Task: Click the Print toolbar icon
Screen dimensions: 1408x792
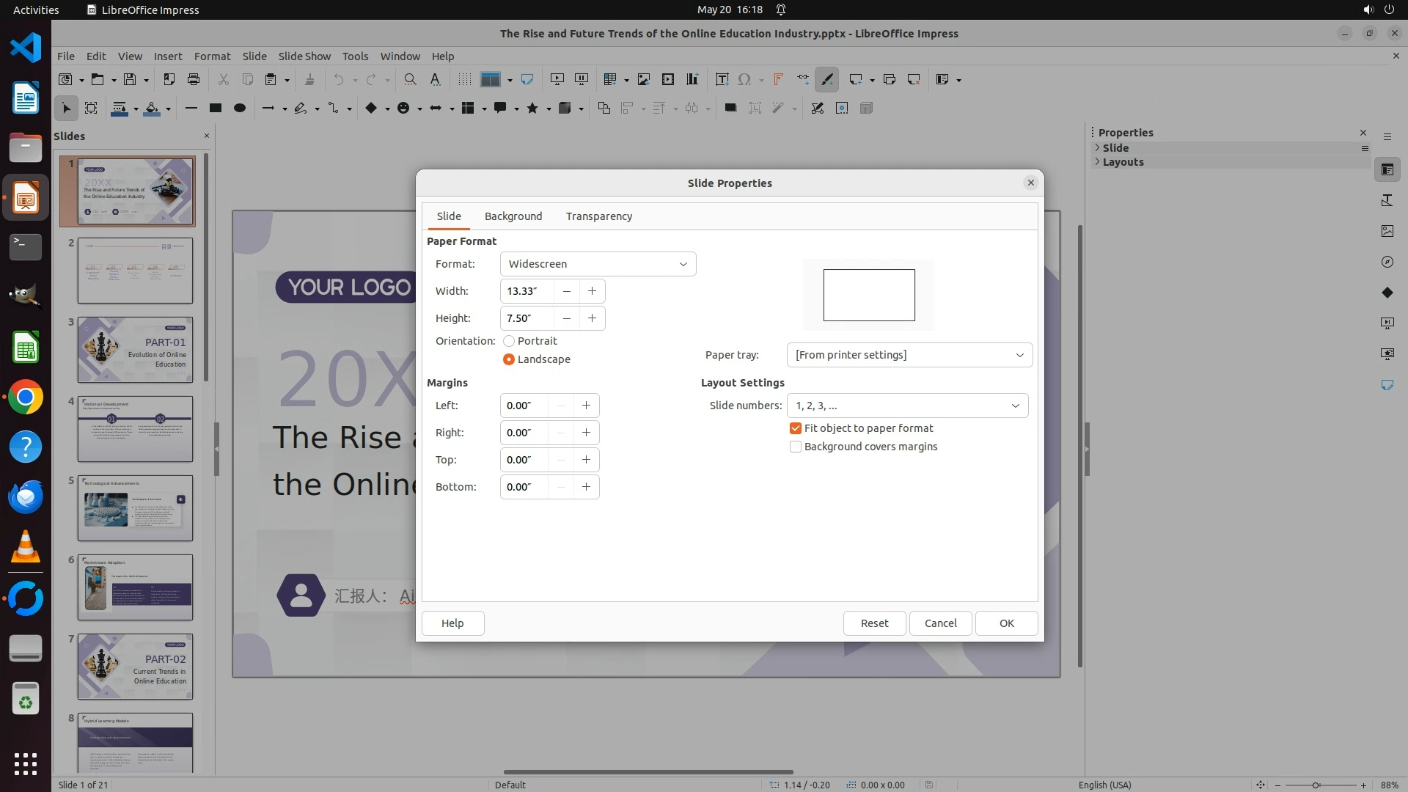Action: (194, 80)
